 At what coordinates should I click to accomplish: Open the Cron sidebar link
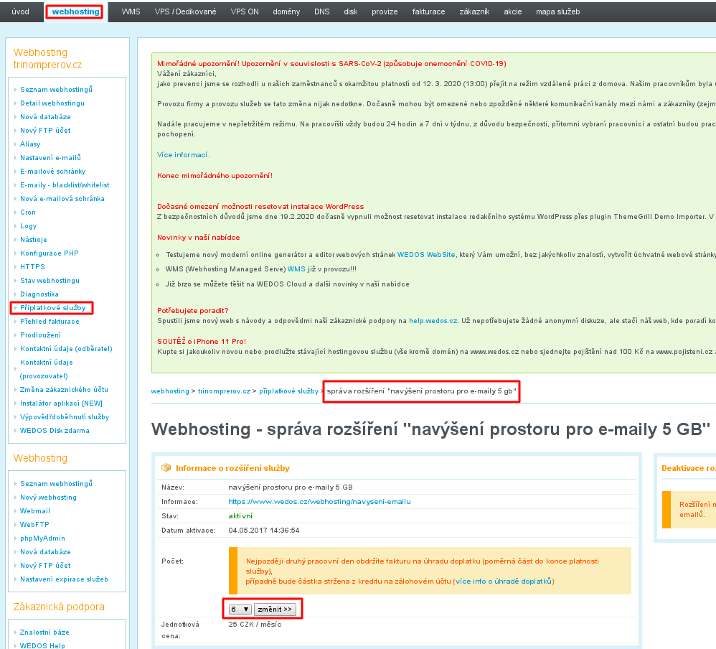[x=28, y=212]
